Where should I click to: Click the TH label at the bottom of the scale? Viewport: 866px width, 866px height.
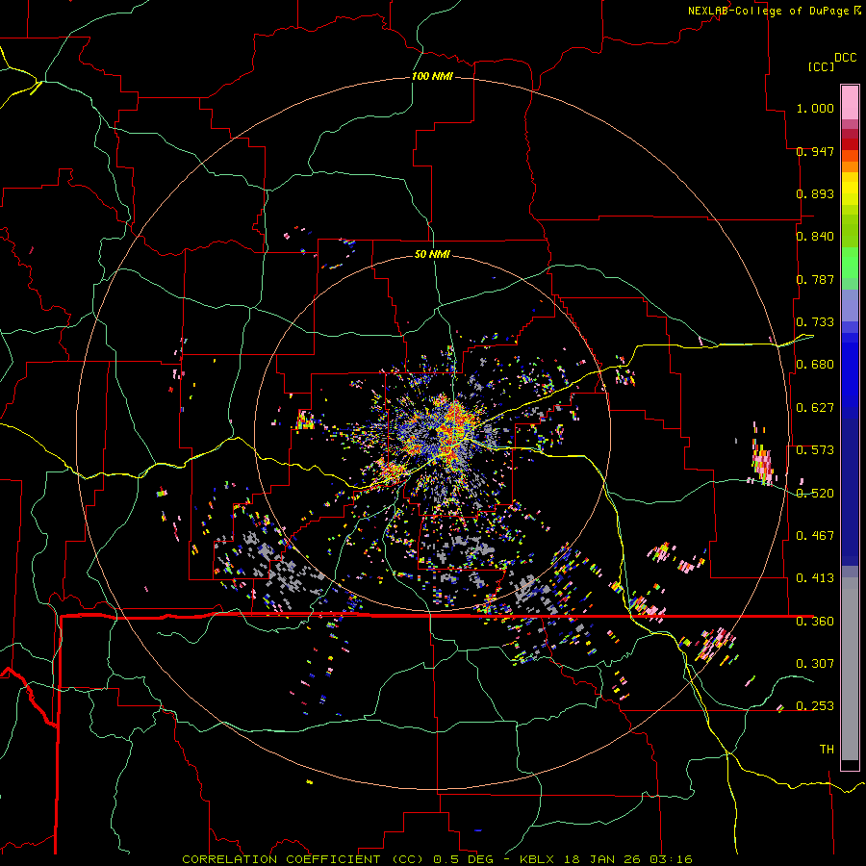[x=827, y=750]
